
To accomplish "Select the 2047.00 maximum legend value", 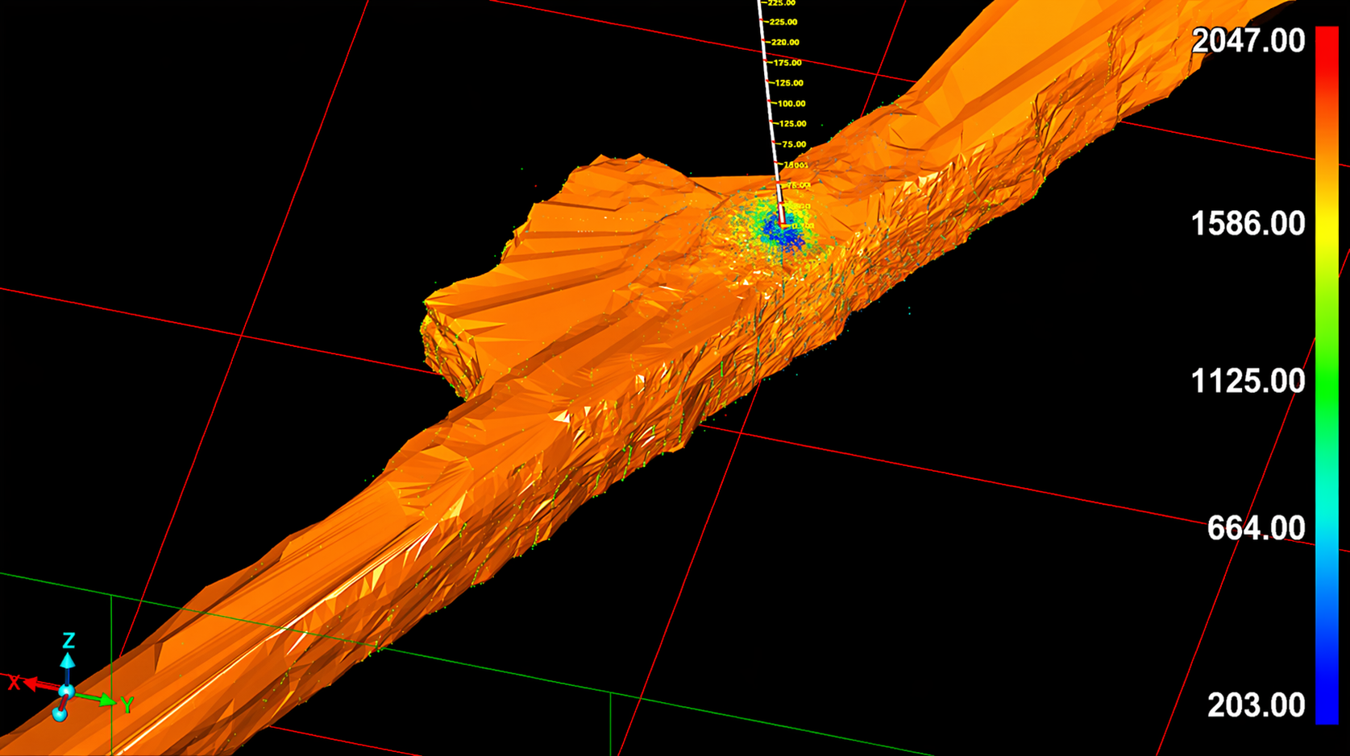I will coord(1248,41).
